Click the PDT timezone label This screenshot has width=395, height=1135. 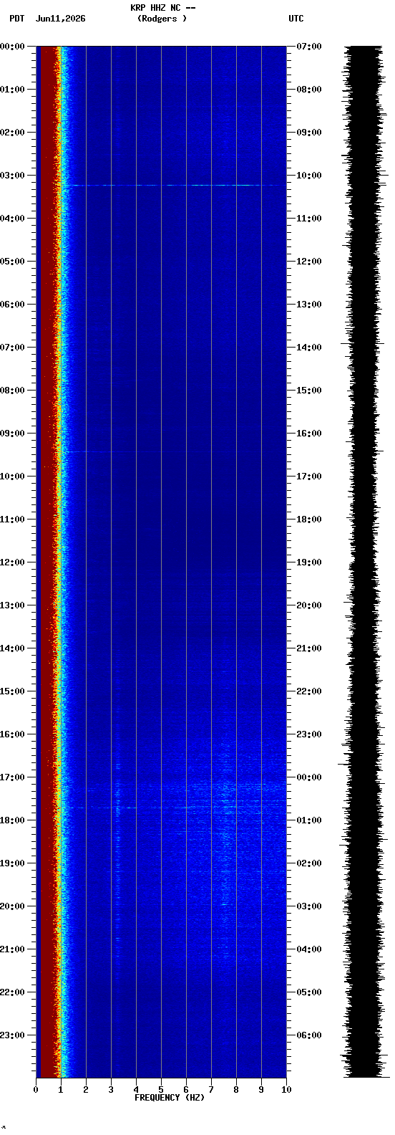coord(16,19)
